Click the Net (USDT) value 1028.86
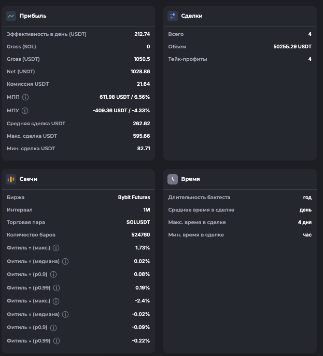 [140, 72]
